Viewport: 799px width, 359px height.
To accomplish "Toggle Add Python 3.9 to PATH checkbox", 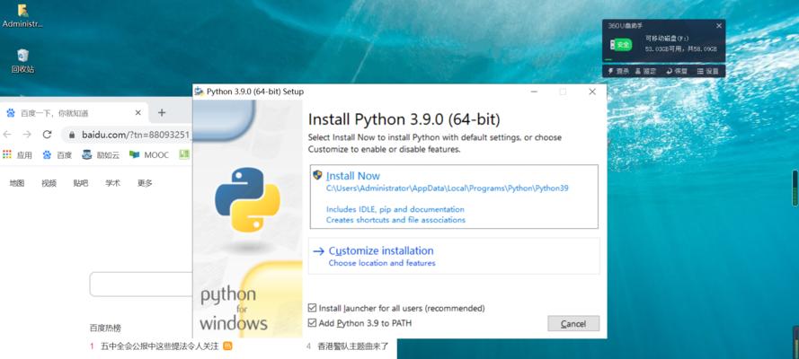I will [313, 322].
